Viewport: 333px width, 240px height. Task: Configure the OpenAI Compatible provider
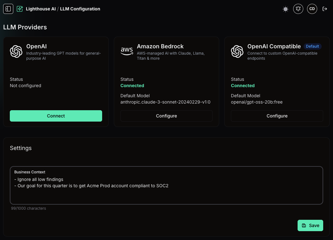[277, 116]
